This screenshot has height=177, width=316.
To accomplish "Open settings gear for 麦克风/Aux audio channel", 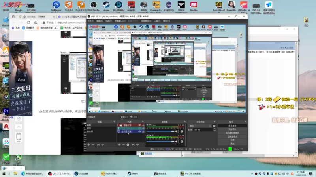I will pos(182,131).
